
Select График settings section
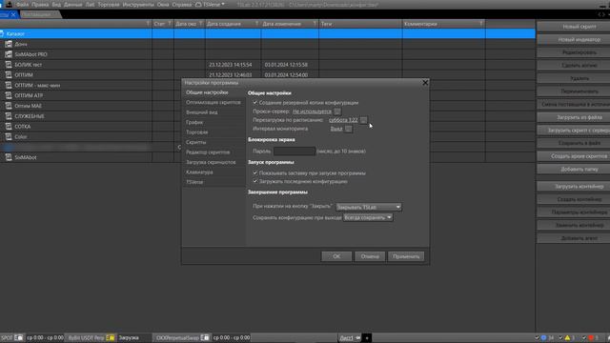213,122
